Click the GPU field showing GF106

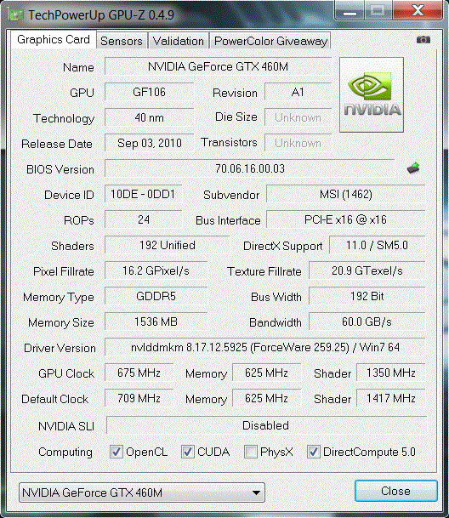149,92
